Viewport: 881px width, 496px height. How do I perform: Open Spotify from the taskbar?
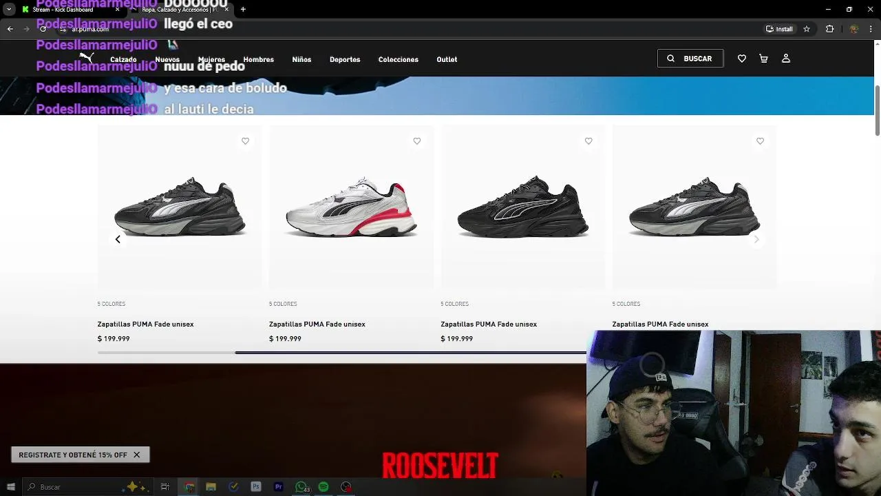pyautogui.click(x=323, y=487)
